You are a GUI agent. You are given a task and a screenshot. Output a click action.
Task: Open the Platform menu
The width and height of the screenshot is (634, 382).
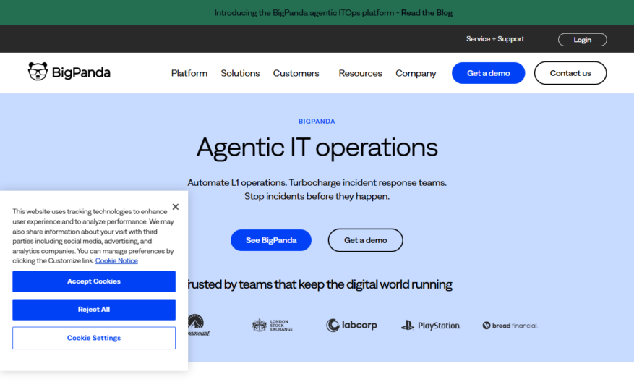(x=189, y=73)
